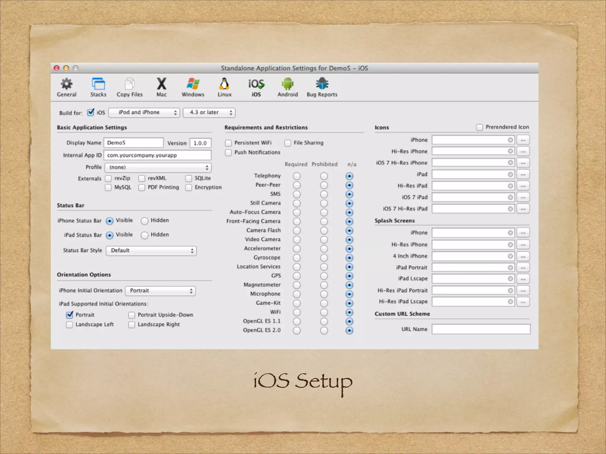Enable the Push Notifications checkbox
Screen dimensions: 606x454
point(228,153)
